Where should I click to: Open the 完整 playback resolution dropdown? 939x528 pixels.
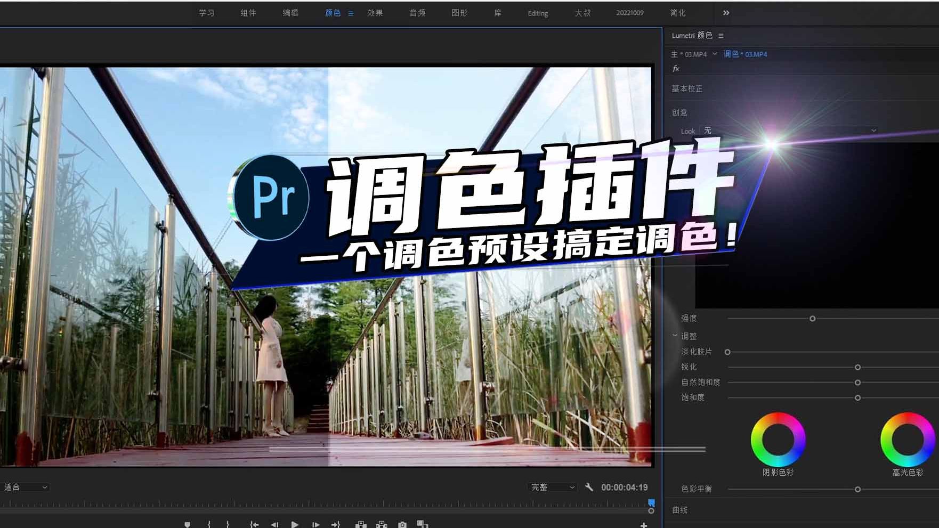pos(551,486)
